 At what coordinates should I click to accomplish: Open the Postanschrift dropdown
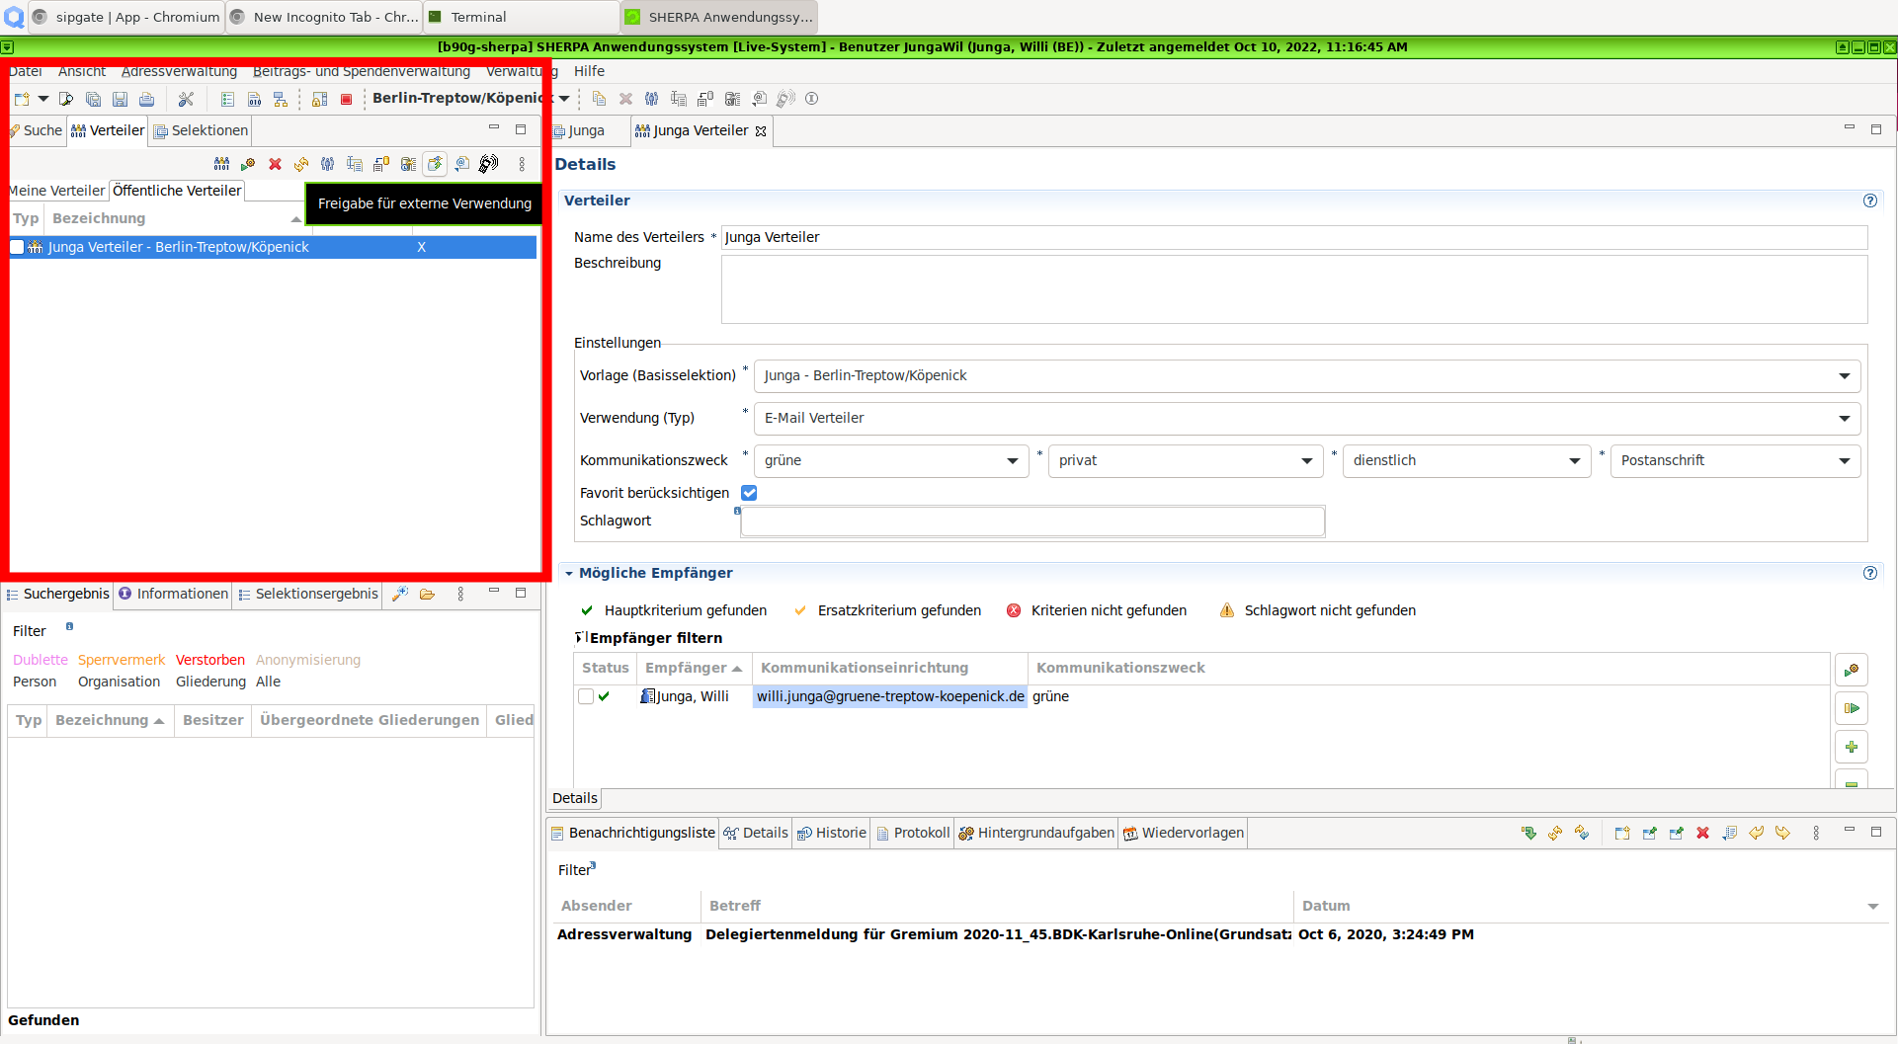(1844, 461)
